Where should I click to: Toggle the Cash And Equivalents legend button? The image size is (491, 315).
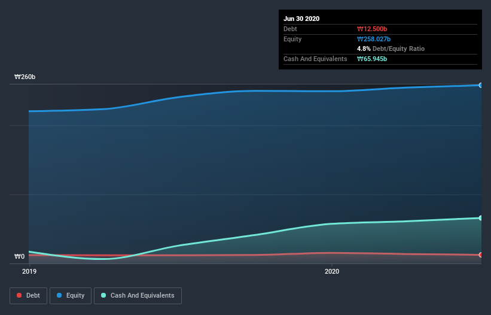(x=138, y=296)
